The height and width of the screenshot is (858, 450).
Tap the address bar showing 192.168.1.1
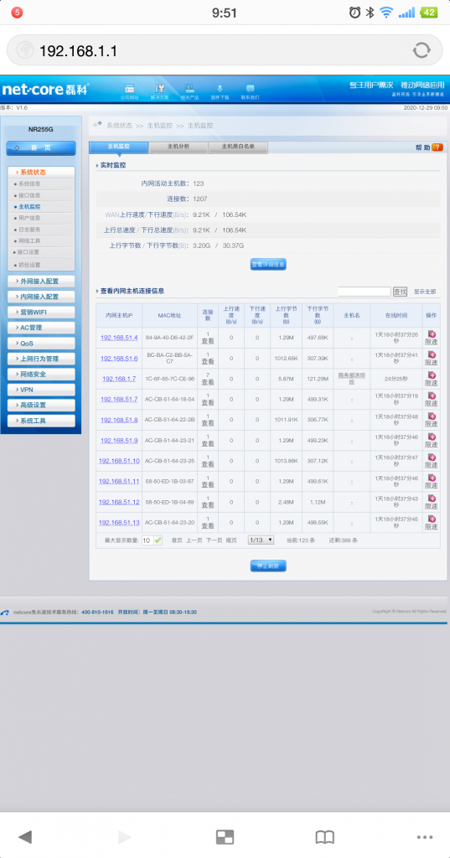point(225,51)
